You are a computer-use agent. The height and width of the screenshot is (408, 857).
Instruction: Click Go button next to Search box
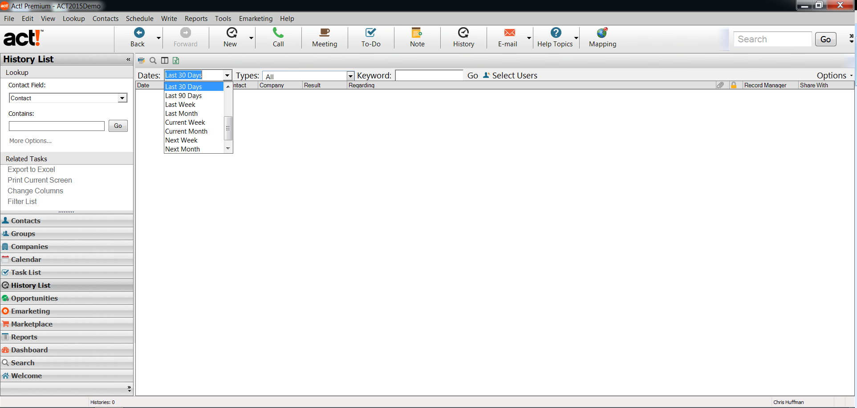[825, 39]
